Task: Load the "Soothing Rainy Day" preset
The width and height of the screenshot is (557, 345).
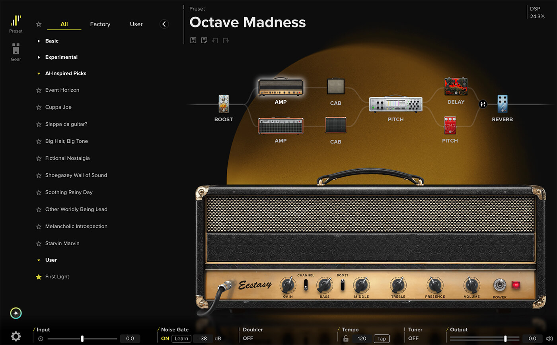Action: (69, 192)
